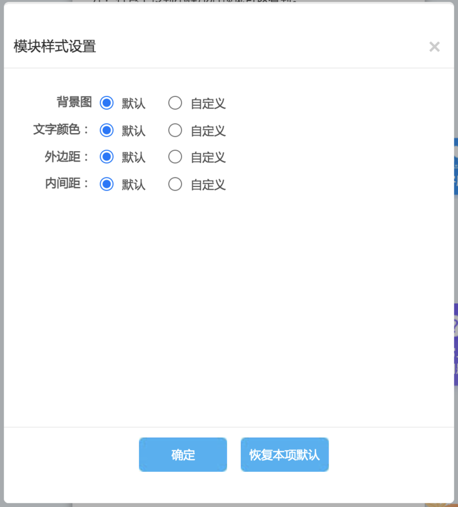Click 恢复本项默认 button
The image size is (458, 507).
pyautogui.click(x=284, y=455)
